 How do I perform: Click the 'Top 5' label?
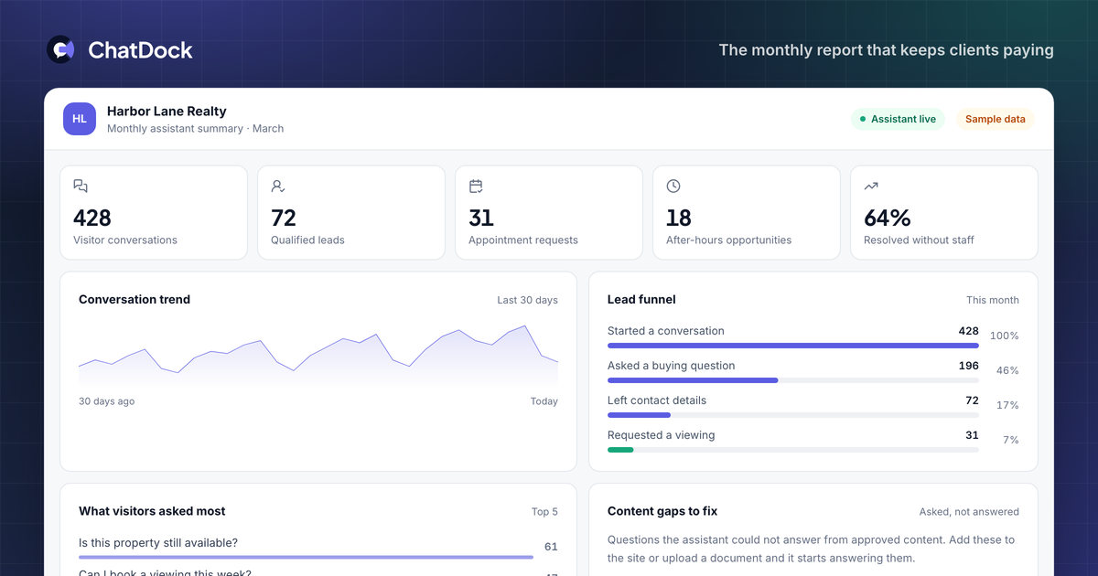[544, 512]
